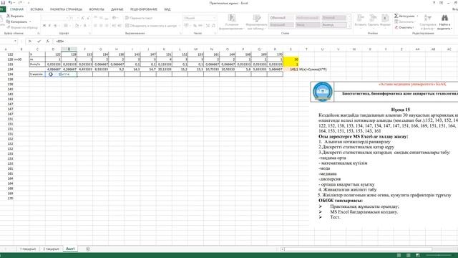The height and width of the screenshot is (258, 458).
Task: Click the orientation text-angle icon
Action: coord(114,18)
